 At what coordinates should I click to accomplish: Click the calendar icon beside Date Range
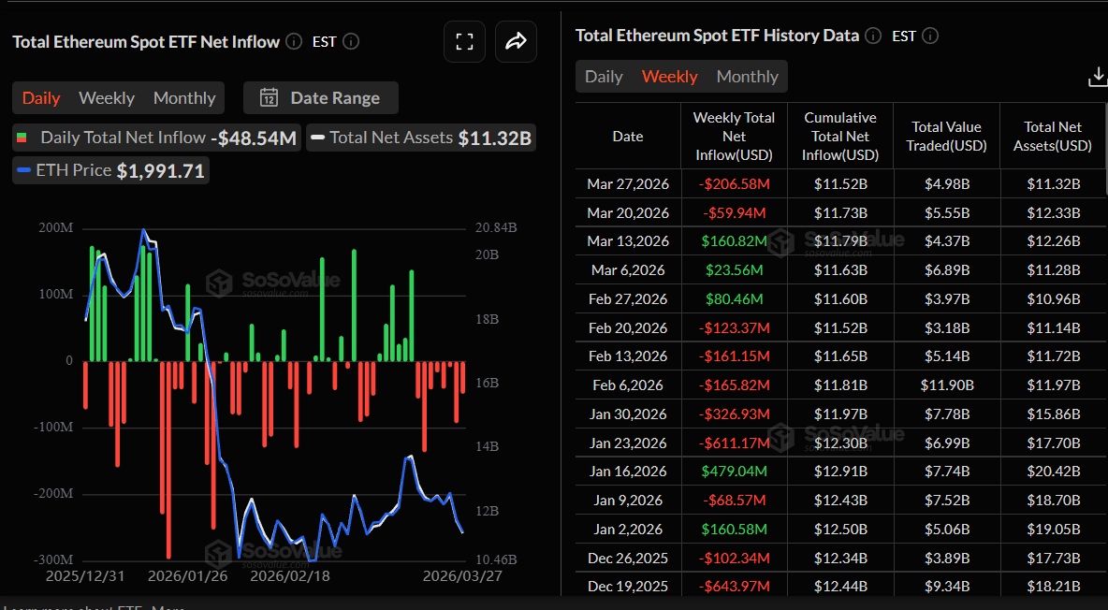click(269, 97)
